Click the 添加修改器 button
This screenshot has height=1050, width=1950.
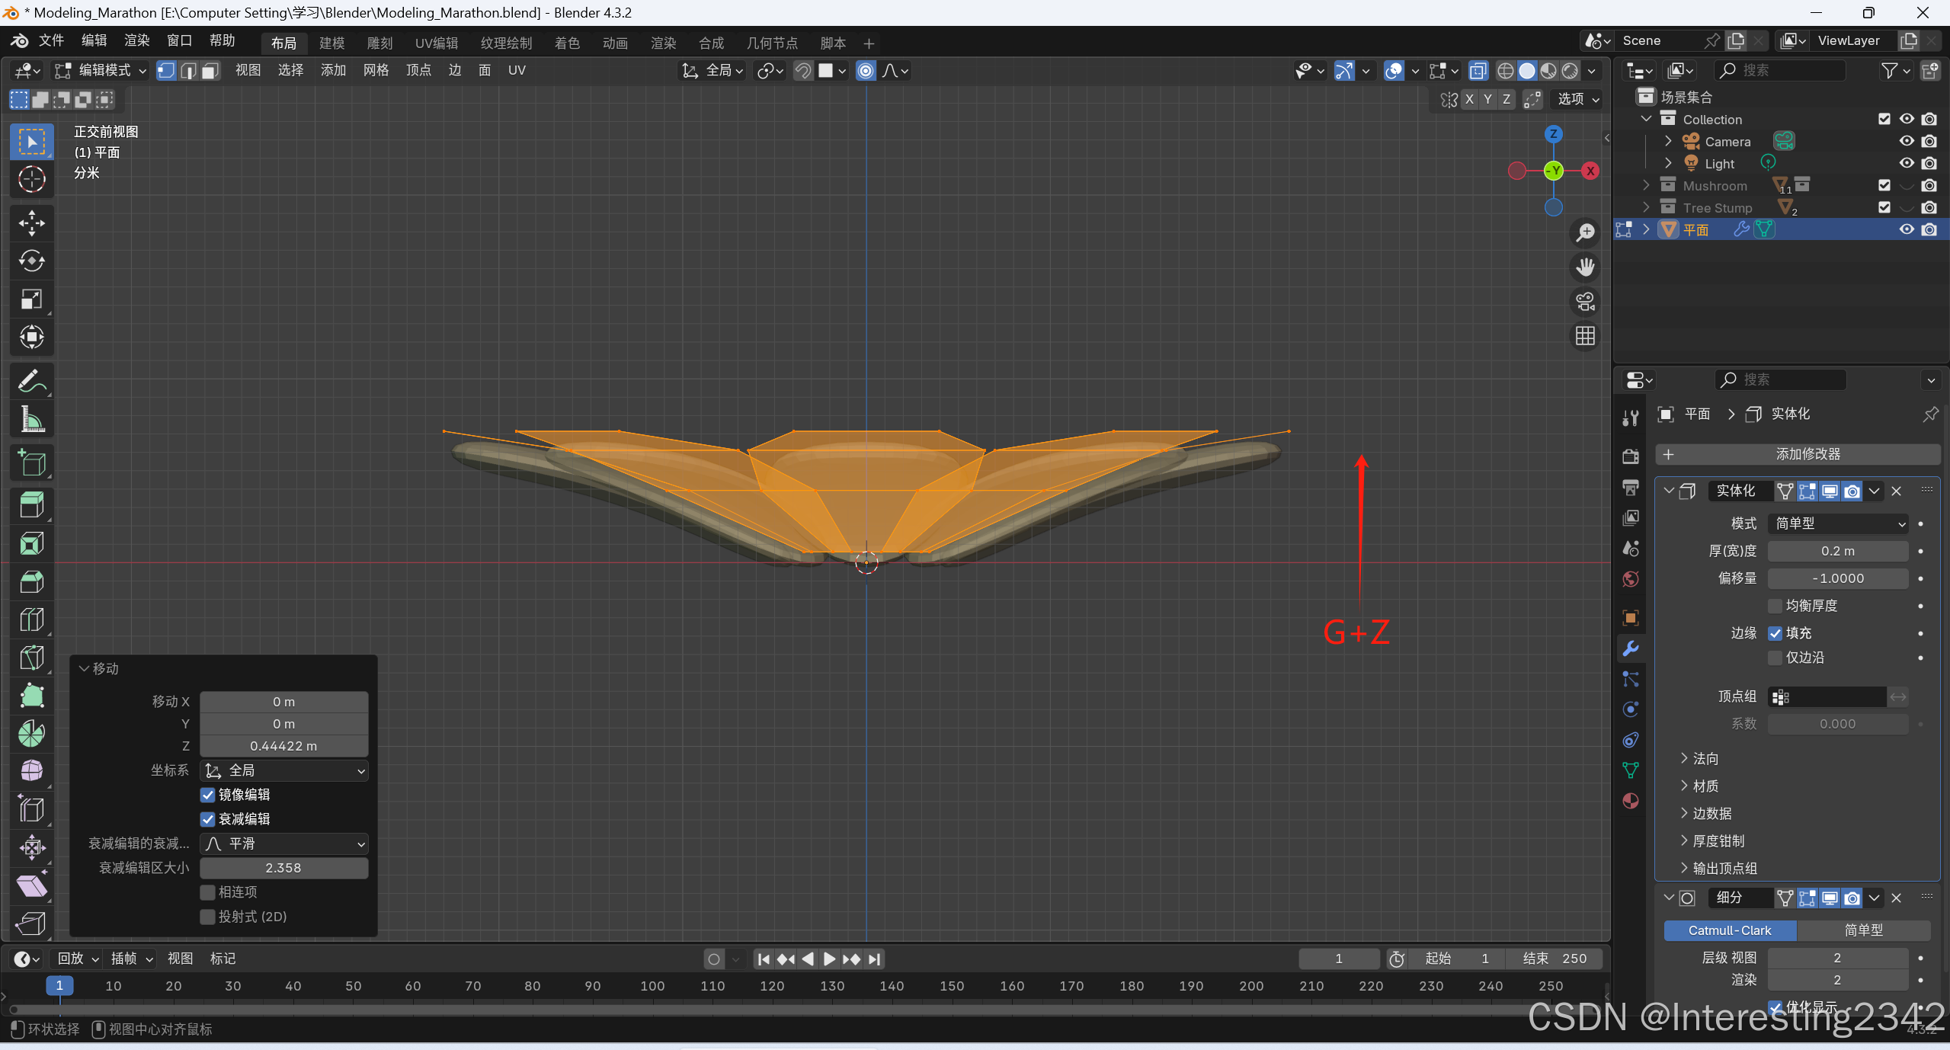click(x=1798, y=454)
